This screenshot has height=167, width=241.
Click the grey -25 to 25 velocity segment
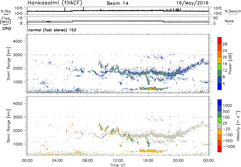pos(220,126)
